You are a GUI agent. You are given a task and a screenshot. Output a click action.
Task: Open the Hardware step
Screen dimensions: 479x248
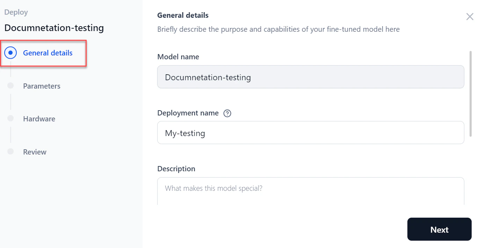pyautogui.click(x=39, y=119)
